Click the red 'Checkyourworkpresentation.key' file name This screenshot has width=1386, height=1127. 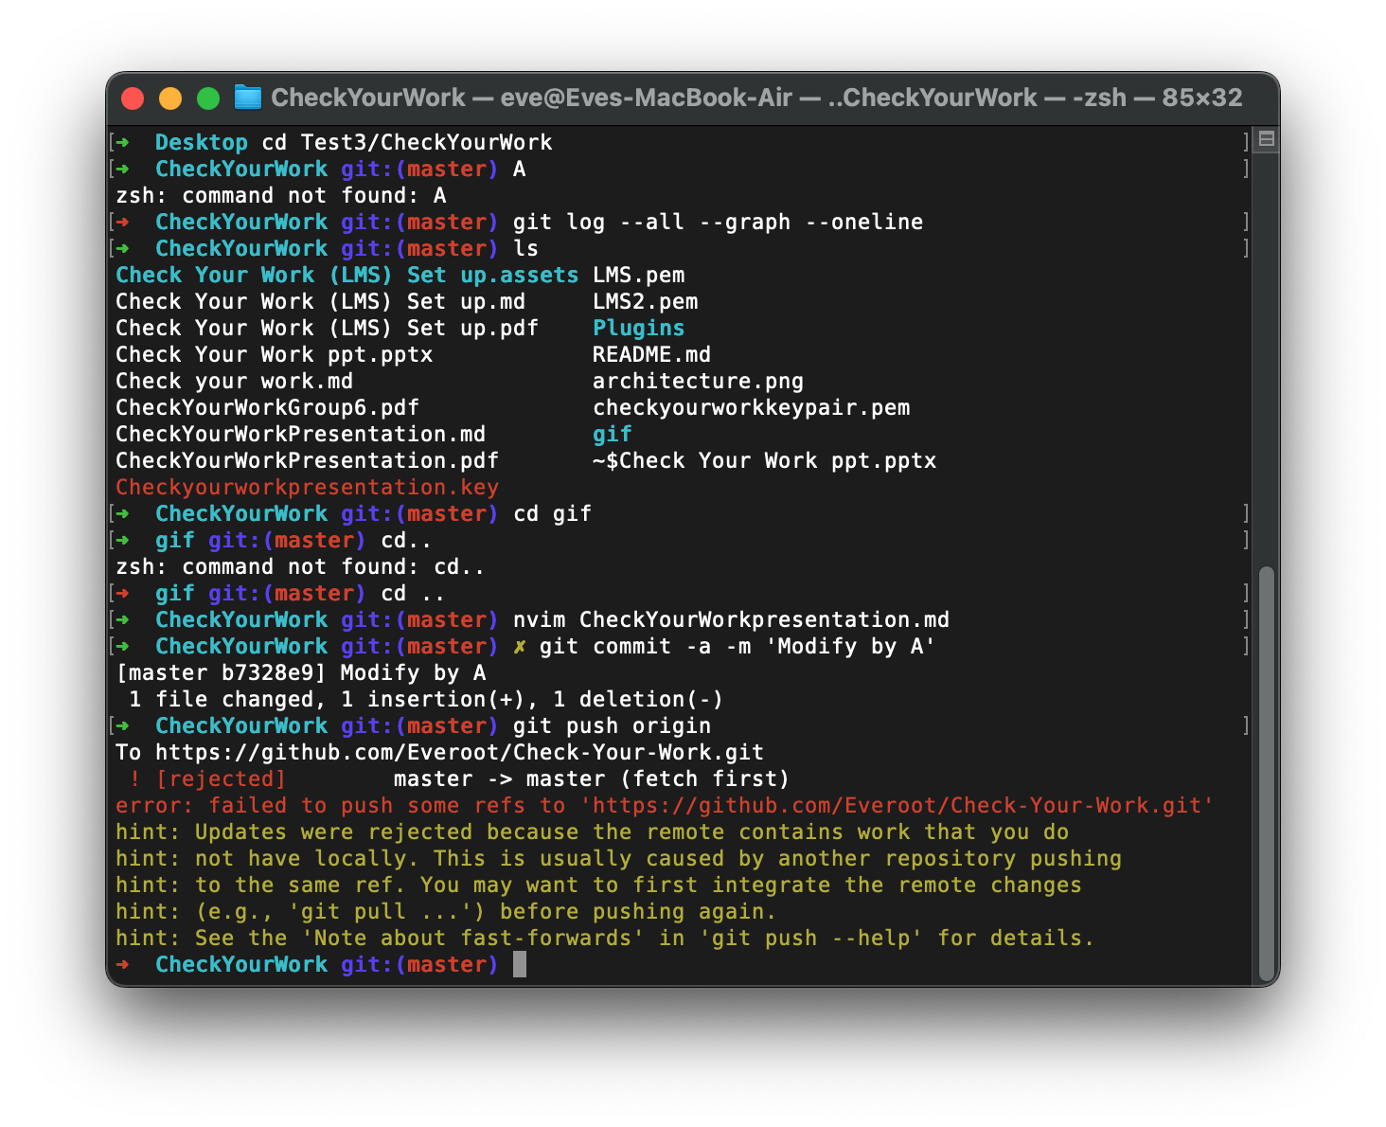[x=307, y=487]
